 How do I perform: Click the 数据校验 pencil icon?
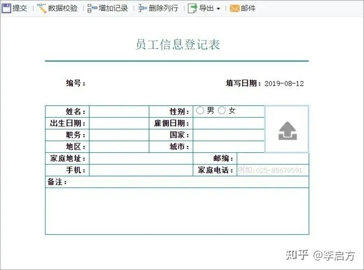[42, 9]
